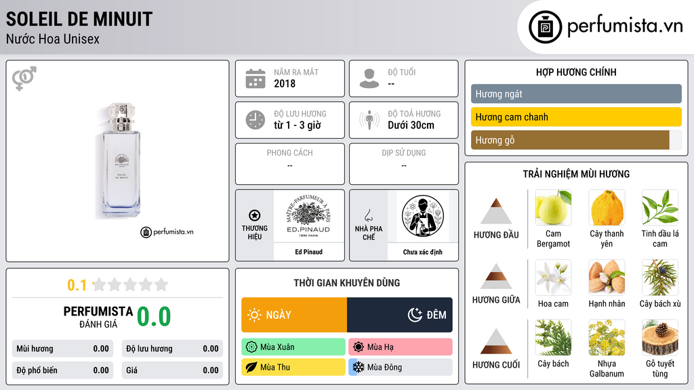
Task: Choose the Mùa Đông season bar
Action: click(401, 367)
